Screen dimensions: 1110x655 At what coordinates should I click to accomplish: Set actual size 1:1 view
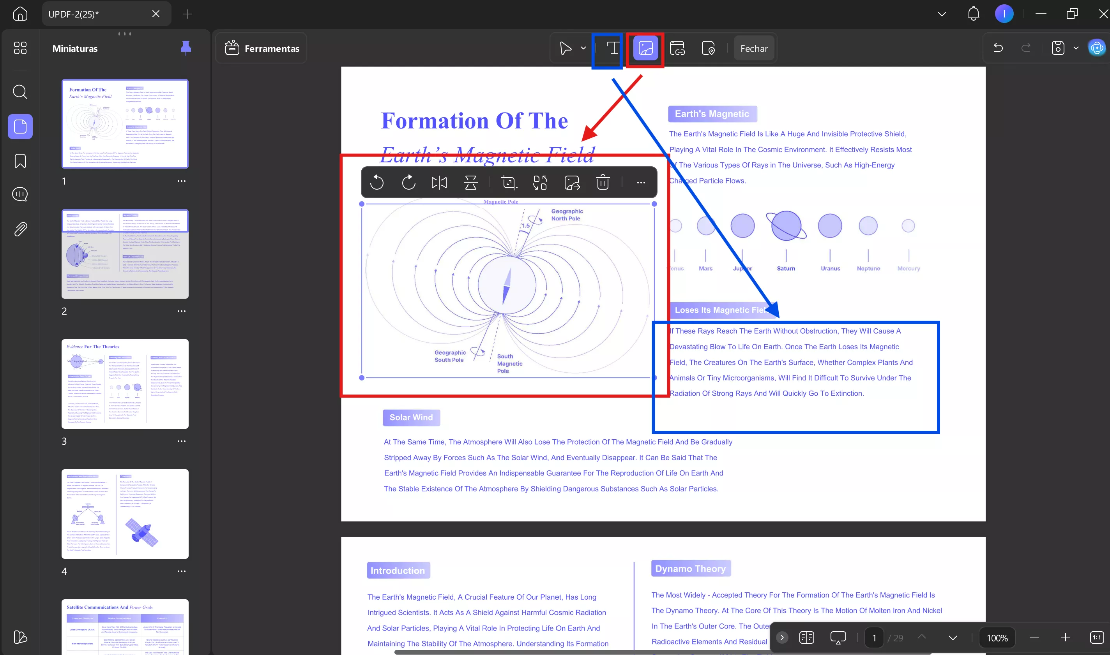pos(1097,637)
